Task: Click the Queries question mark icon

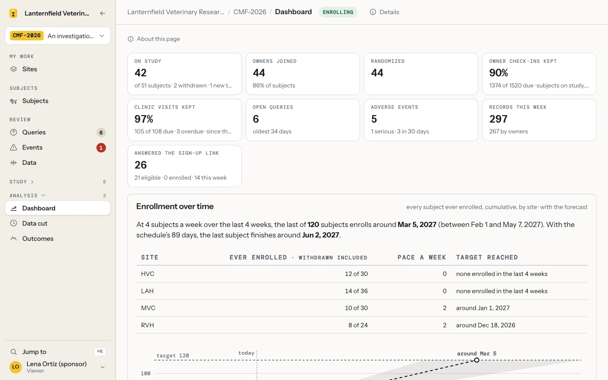Action: [x=14, y=132]
